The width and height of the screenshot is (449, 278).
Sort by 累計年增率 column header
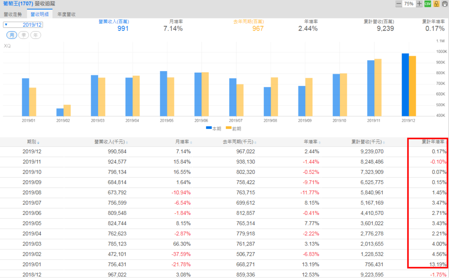(x=434, y=142)
